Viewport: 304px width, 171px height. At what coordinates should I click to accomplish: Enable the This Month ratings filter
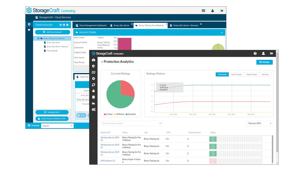[222, 74]
